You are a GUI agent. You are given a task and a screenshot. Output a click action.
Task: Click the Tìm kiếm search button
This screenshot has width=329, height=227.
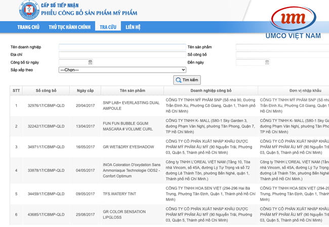coord(187,80)
